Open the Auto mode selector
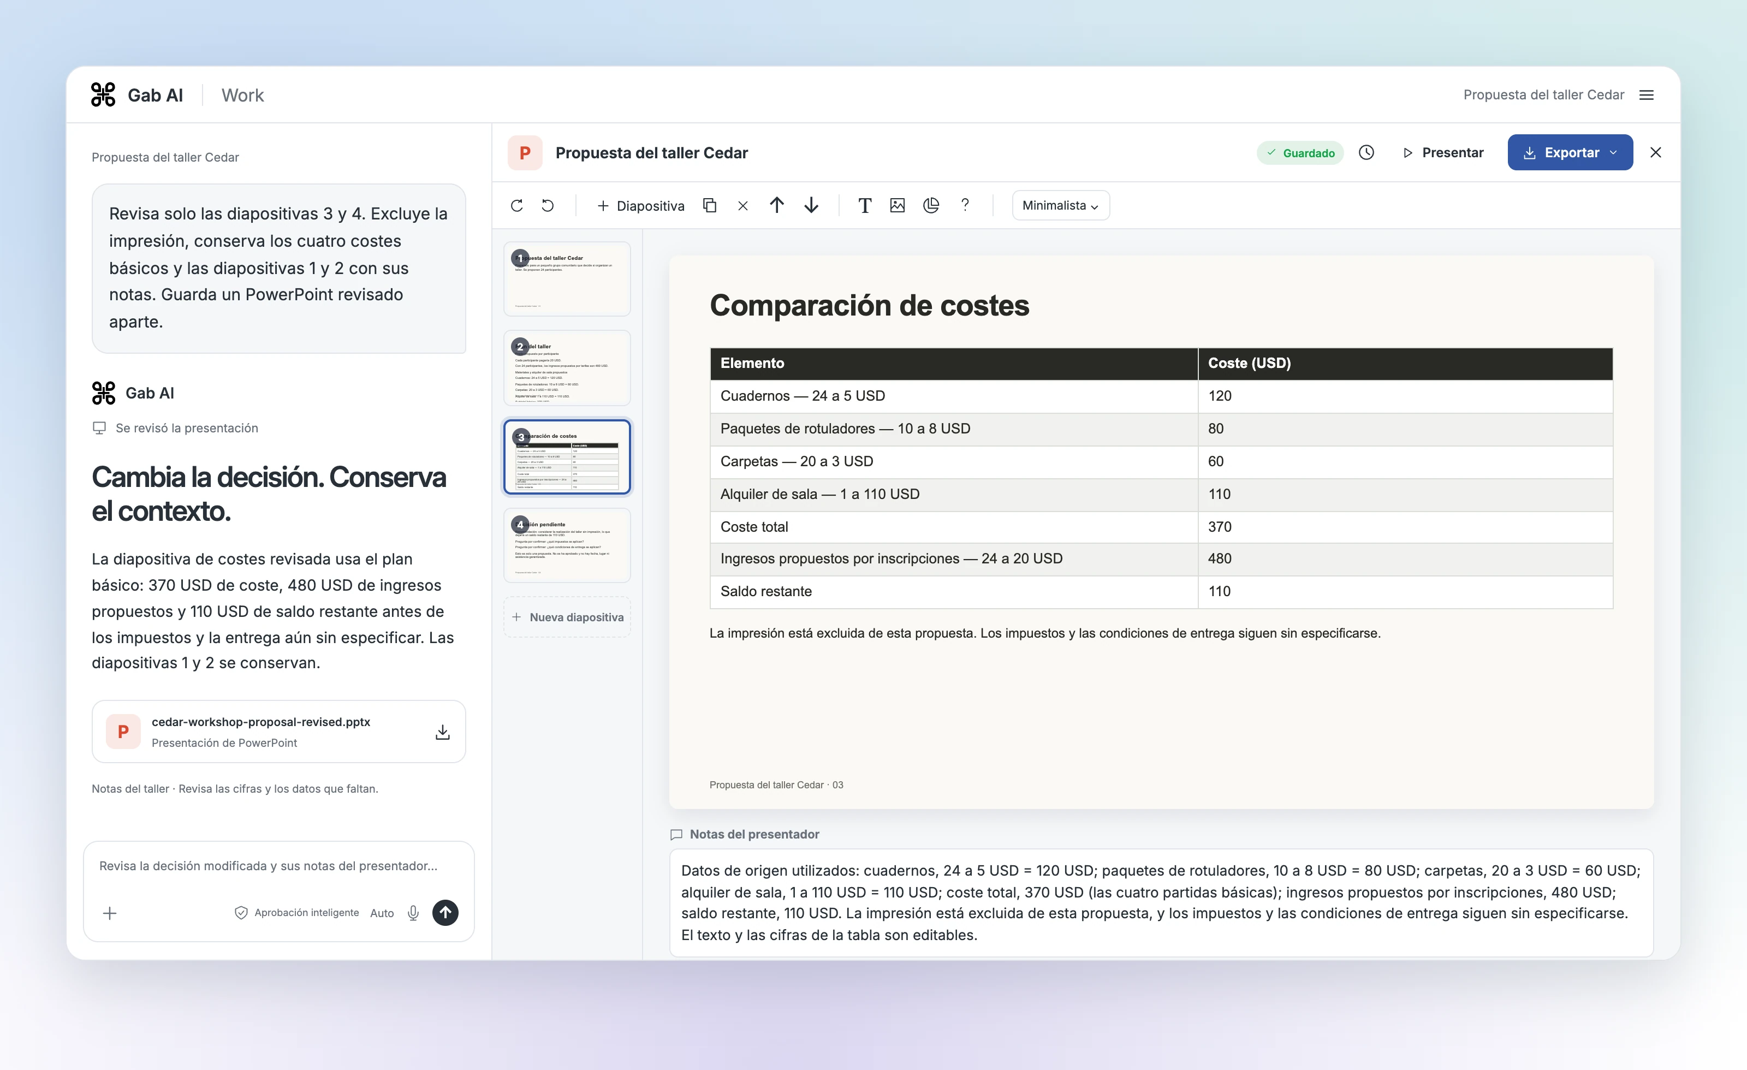This screenshot has width=1747, height=1070. [382, 913]
